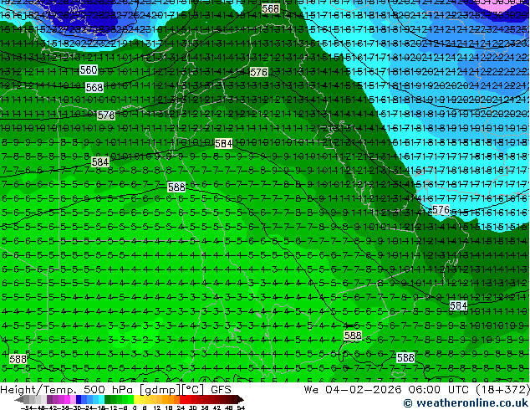Click the 560 contour height label

tap(89, 70)
